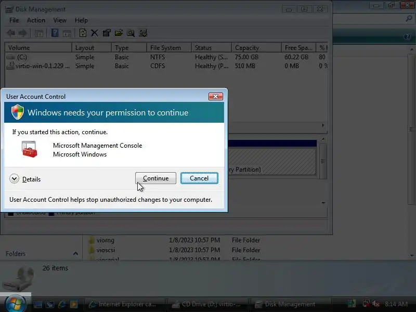The height and width of the screenshot is (312, 416).
Task: Click the Explorer file list scrollbar down arrow
Action: (412, 255)
